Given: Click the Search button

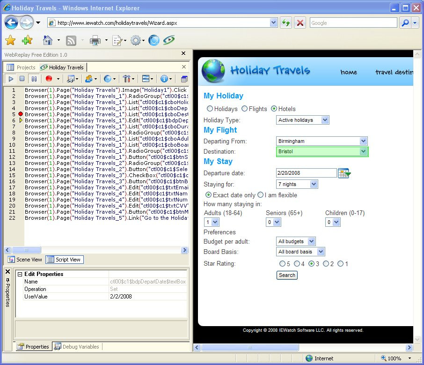Looking at the screenshot, I should 287,275.
